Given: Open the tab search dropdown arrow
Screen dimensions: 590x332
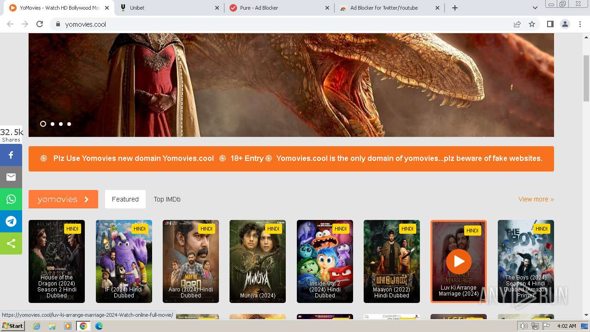Looking at the screenshot, I should [x=535, y=8].
